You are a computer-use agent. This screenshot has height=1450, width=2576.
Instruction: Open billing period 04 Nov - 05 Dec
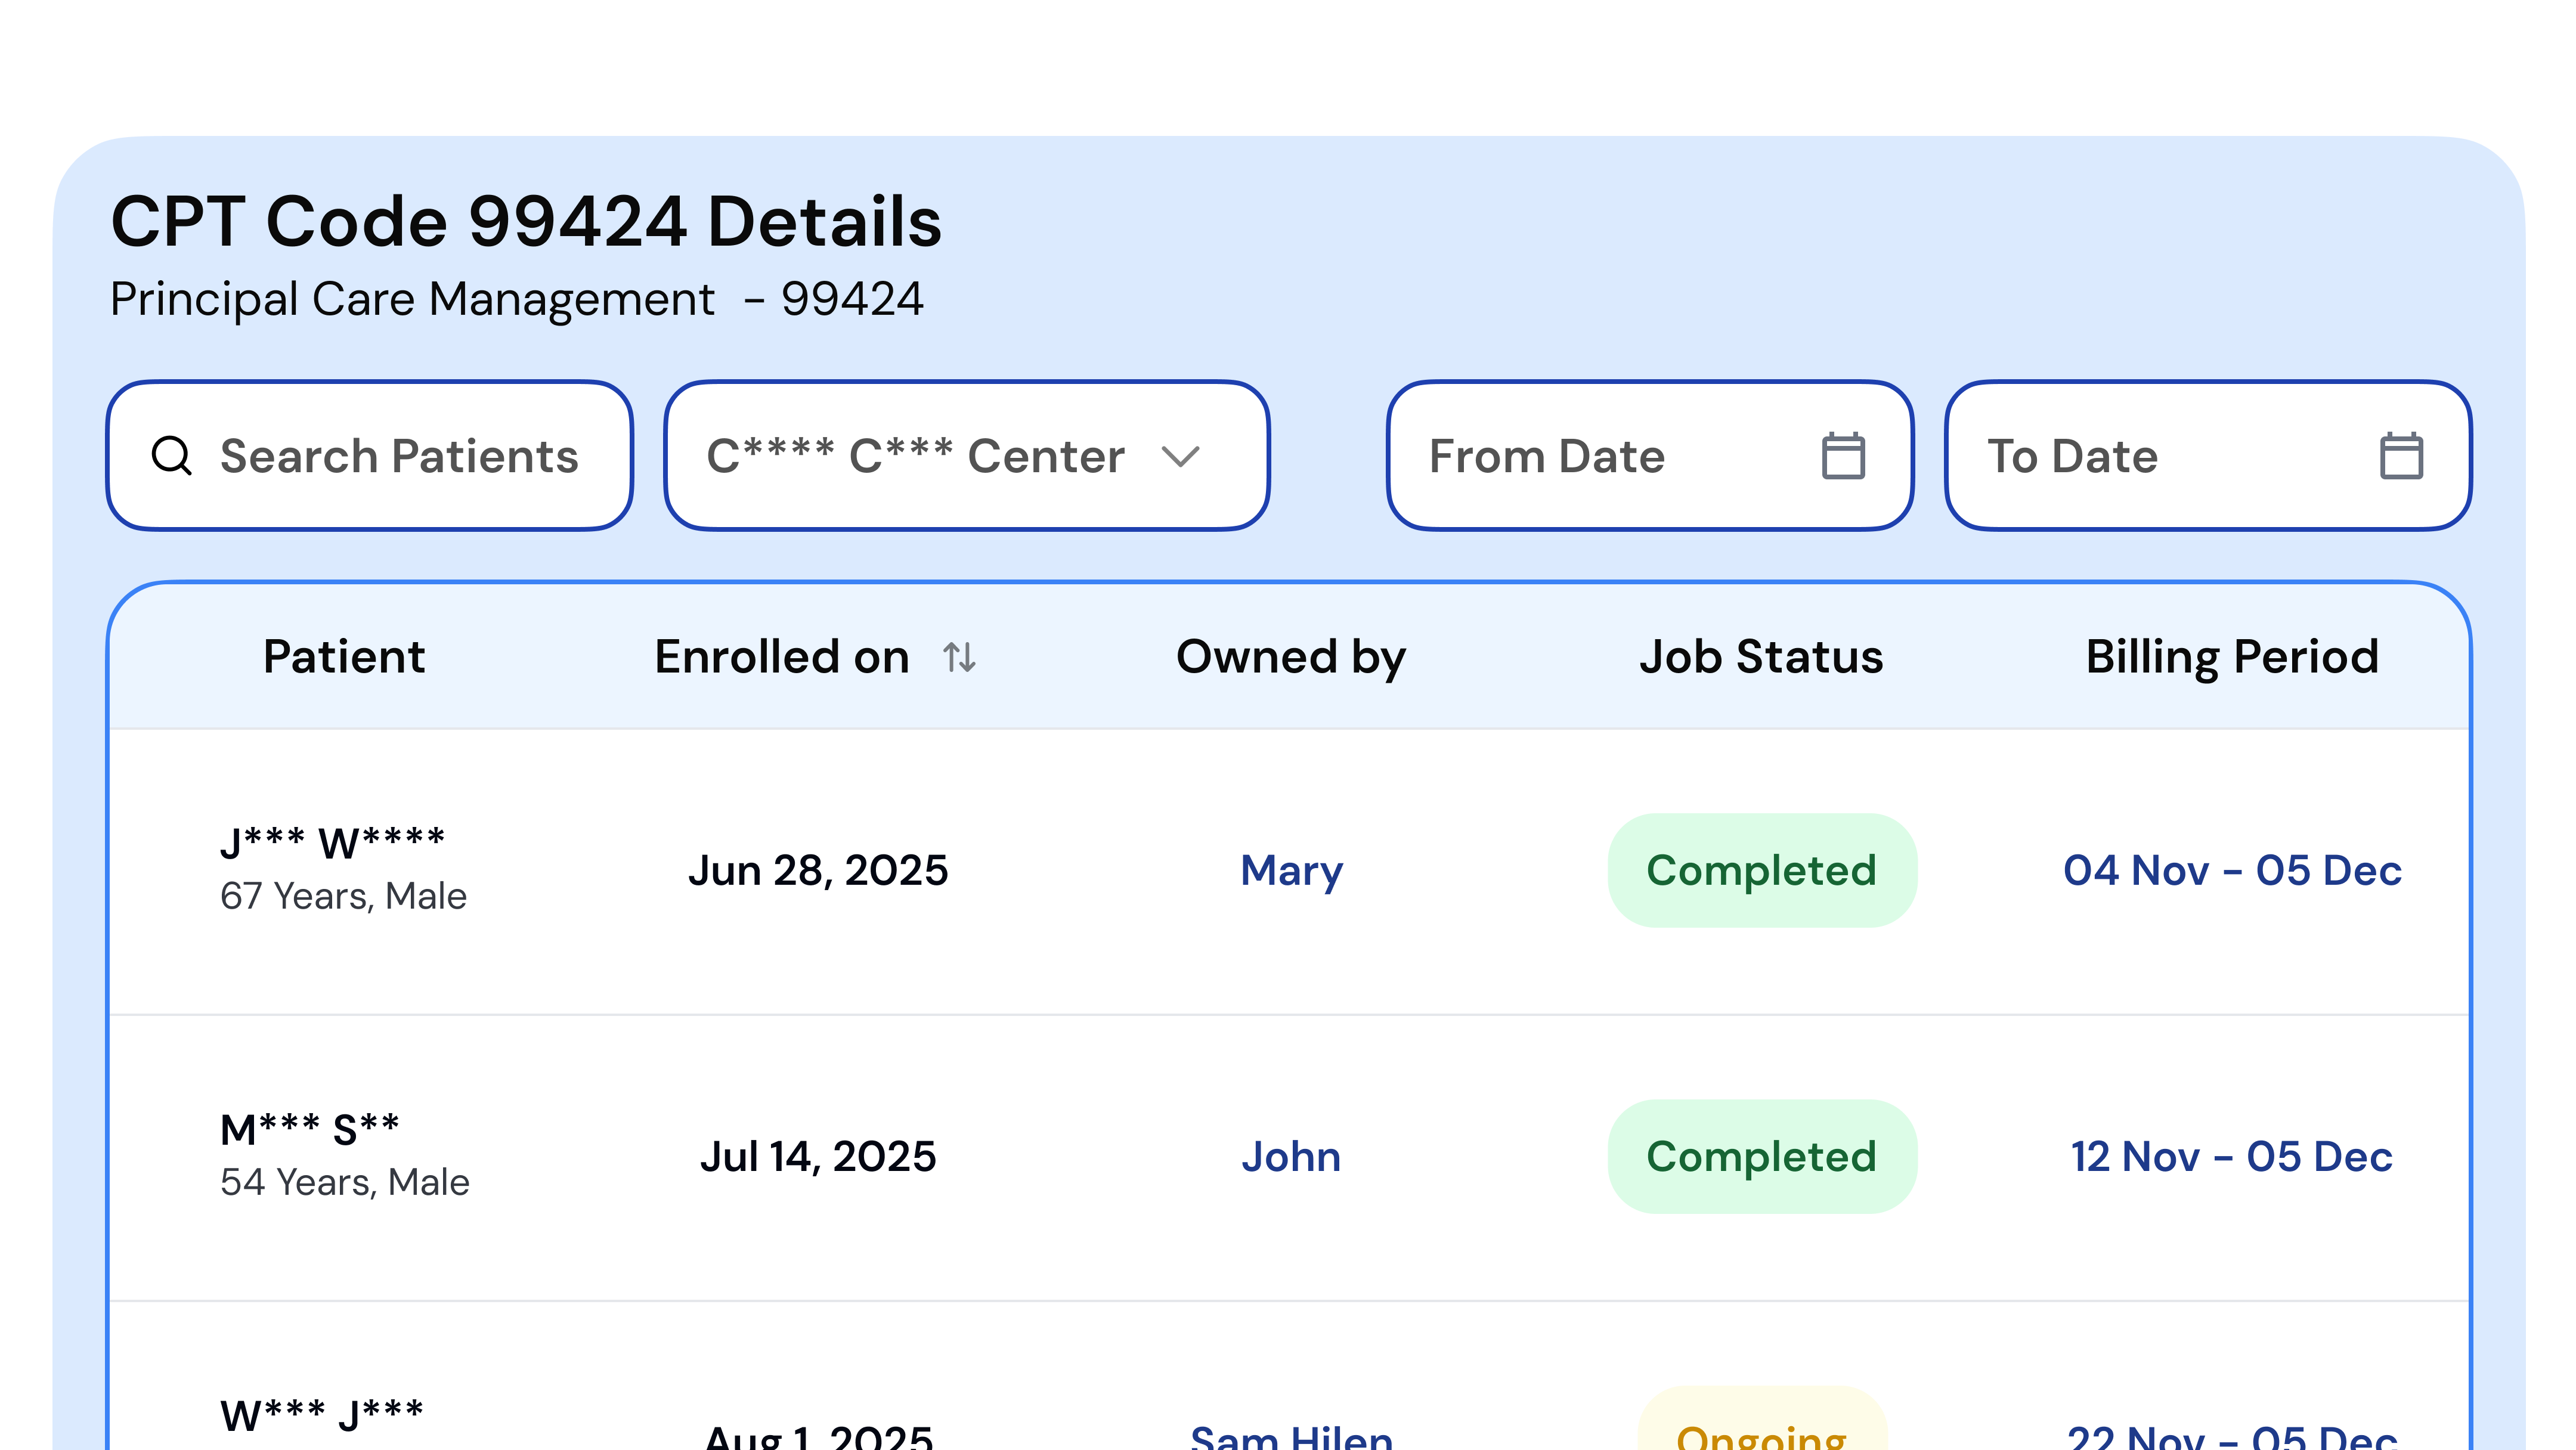(2232, 871)
